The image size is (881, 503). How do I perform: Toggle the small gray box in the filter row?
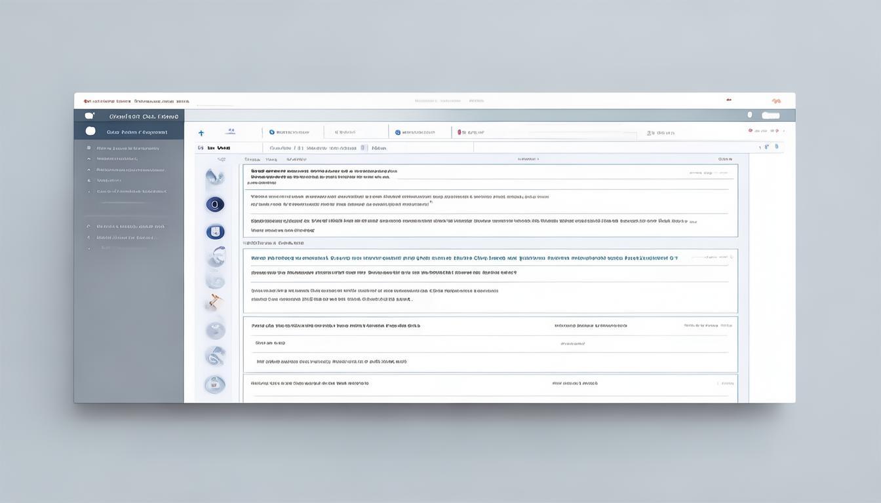pyautogui.click(x=362, y=148)
